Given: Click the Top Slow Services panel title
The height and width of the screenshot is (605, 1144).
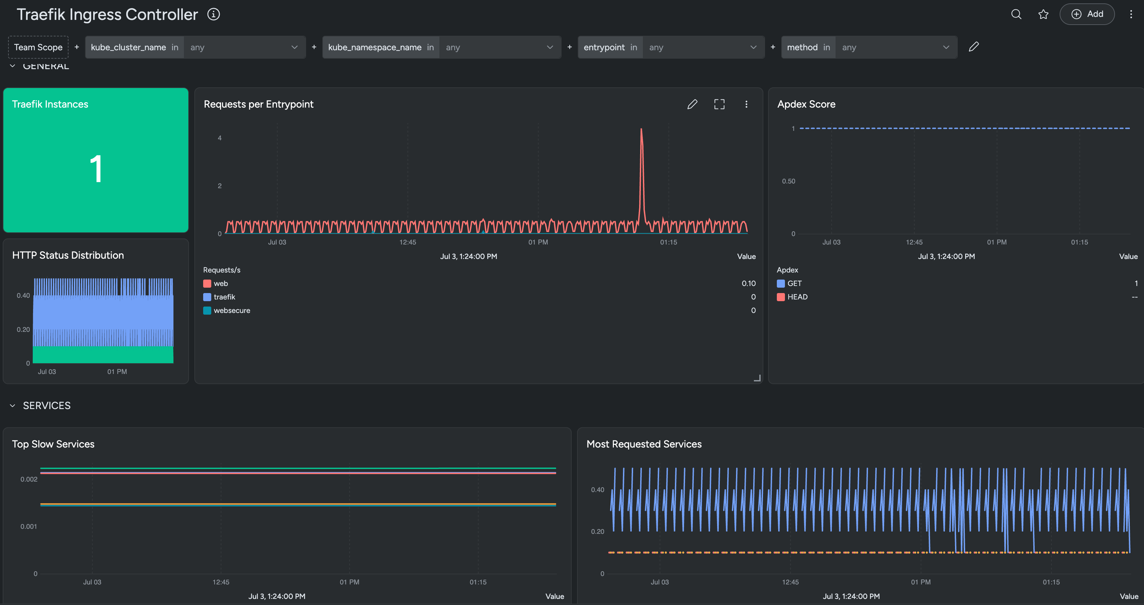Looking at the screenshot, I should pyautogui.click(x=53, y=444).
